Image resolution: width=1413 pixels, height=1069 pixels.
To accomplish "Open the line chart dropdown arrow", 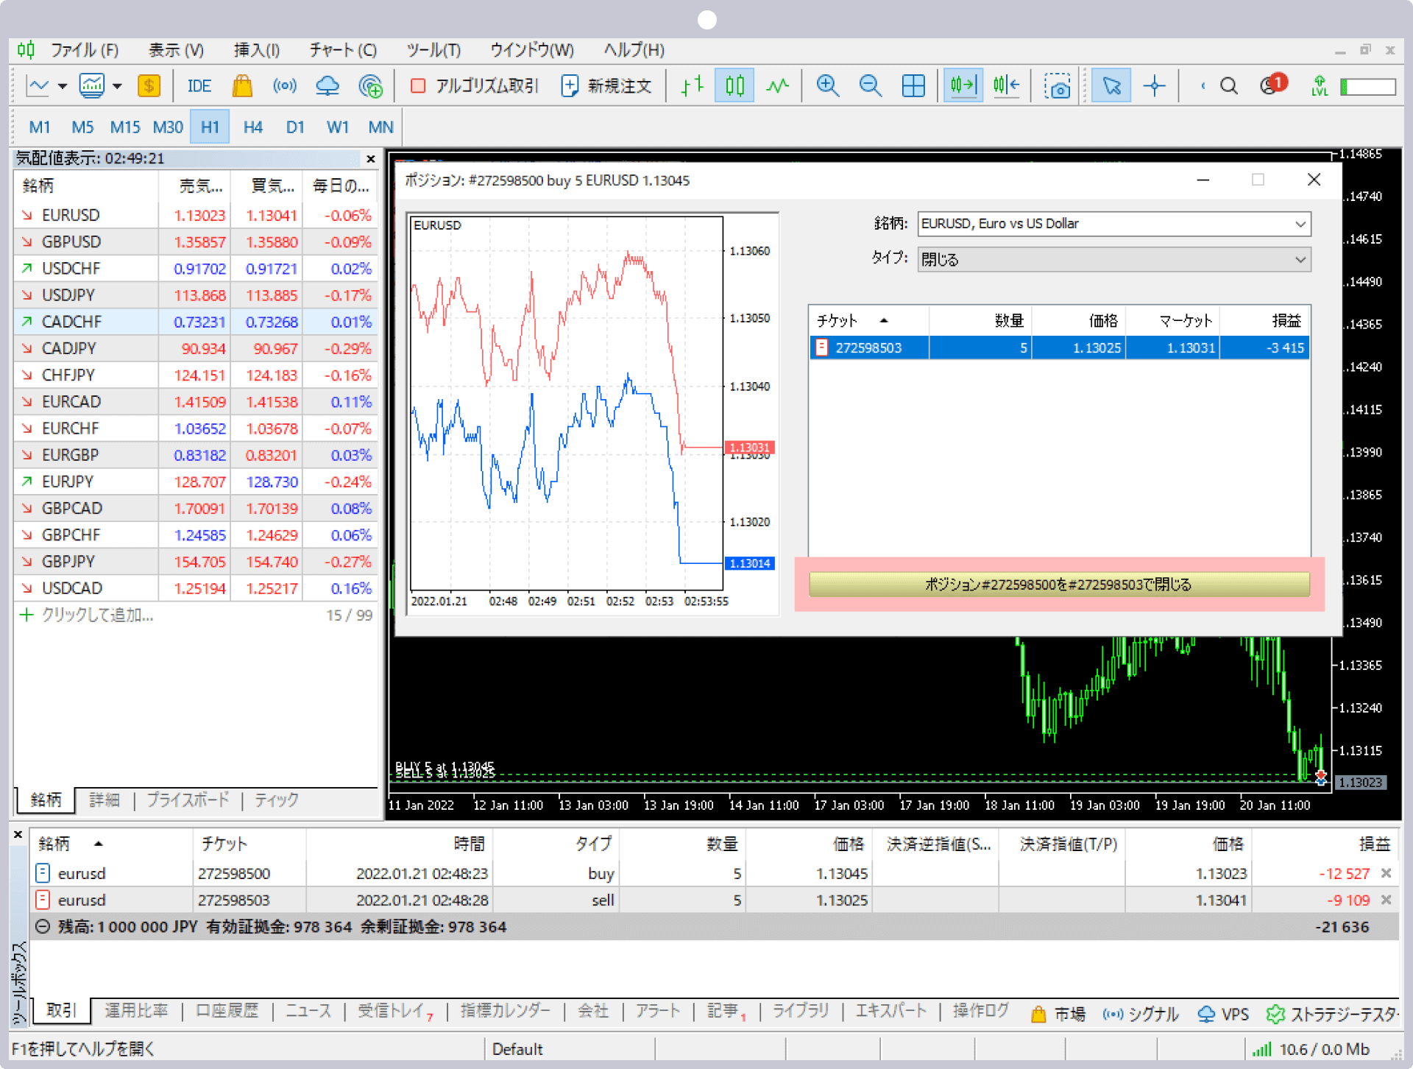I will pos(63,86).
